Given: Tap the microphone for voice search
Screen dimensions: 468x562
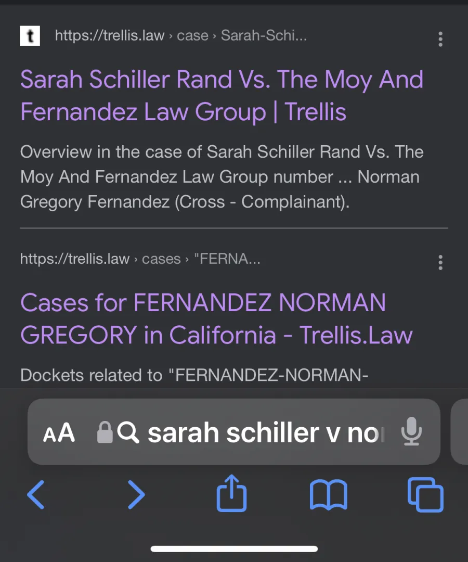Looking at the screenshot, I should (x=411, y=432).
